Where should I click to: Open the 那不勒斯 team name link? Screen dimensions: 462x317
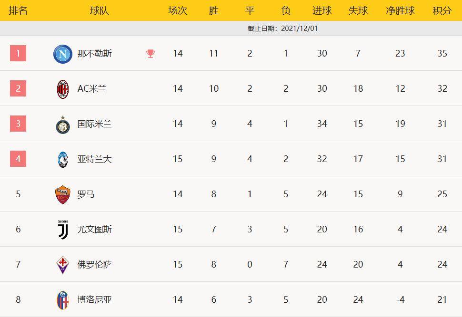(x=95, y=54)
